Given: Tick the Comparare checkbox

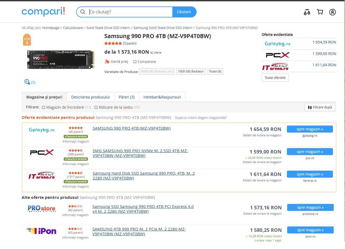Looking at the screenshot, I should tap(135, 61).
